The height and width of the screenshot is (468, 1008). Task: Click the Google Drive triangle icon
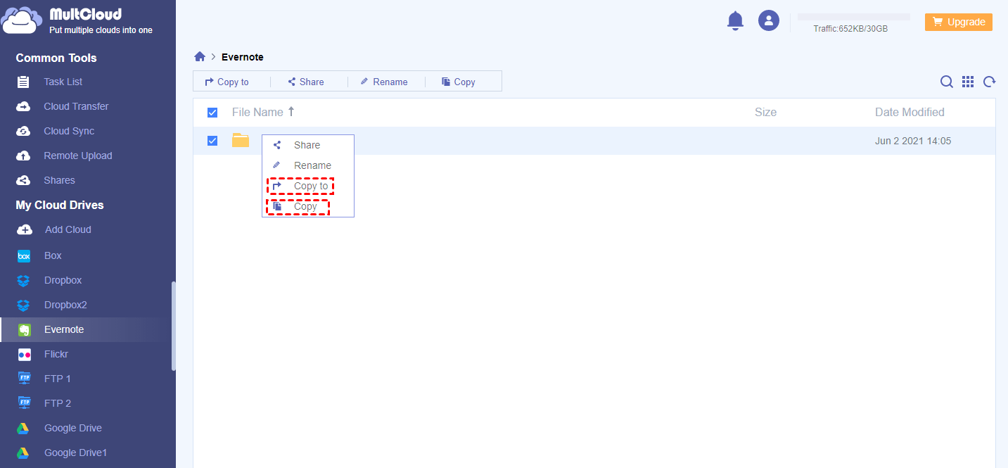[x=23, y=428]
